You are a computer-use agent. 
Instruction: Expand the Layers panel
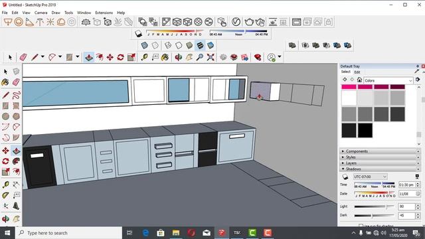379,163
